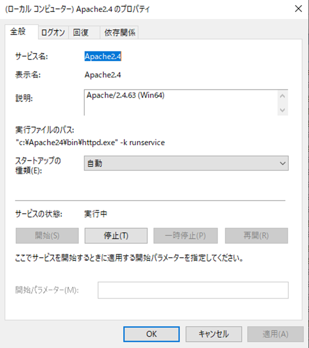
Task: Open the 回復 tab
Action: 84,33
